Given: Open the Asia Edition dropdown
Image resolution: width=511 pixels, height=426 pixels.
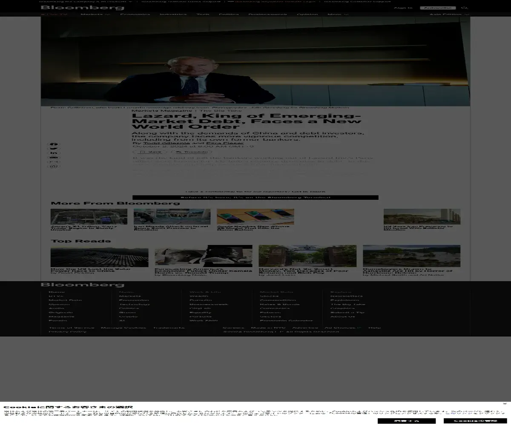Looking at the screenshot, I should point(449,14).
